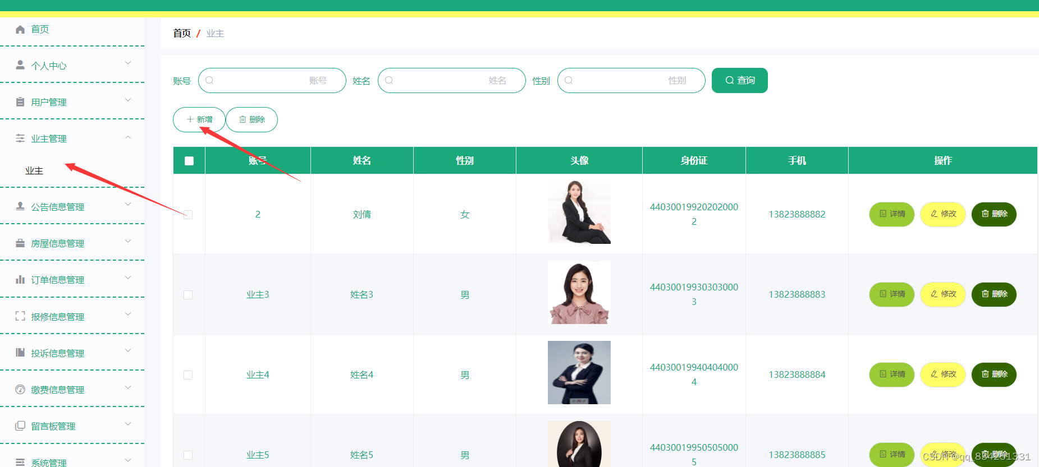The width and height of the screenshot is (1039, 467).
Task: Click the briefcase icon beside 房屋信息管理
Action: point(20,243)
